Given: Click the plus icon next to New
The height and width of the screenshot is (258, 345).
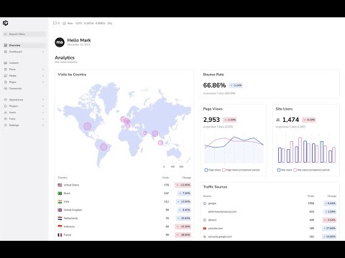Looking at the screenshot, I should coord(64,23).
